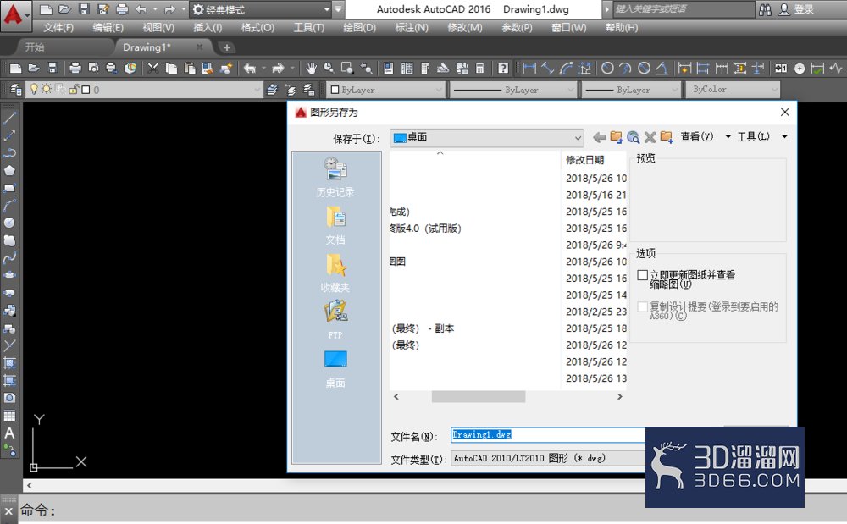Click the command line input 命令:
Viewport: 847px width, 524px height.
tap(432, 510)
